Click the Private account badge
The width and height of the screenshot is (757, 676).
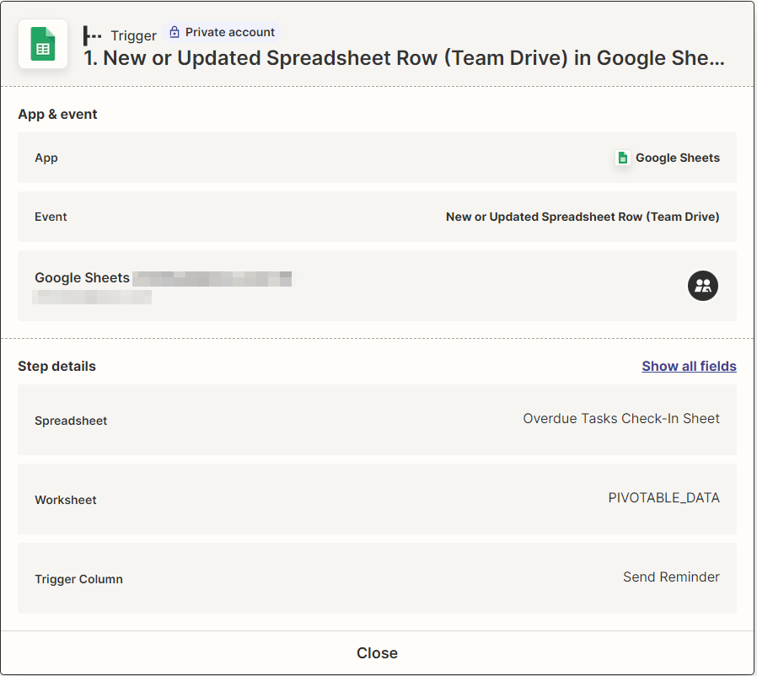[222, 32]
